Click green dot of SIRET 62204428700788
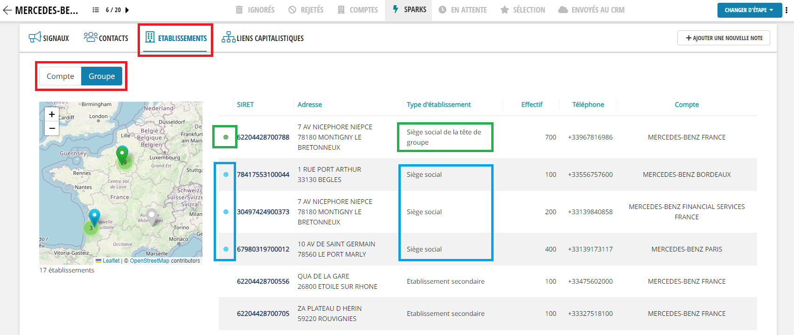794x335 pixels. point(226,137)
